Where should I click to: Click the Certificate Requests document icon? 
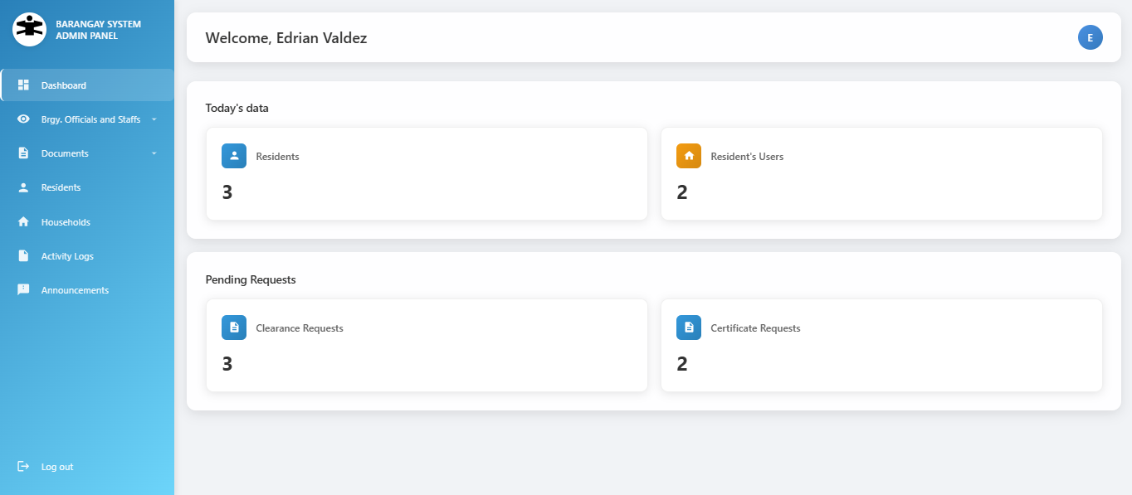click(x=689, y=328)
